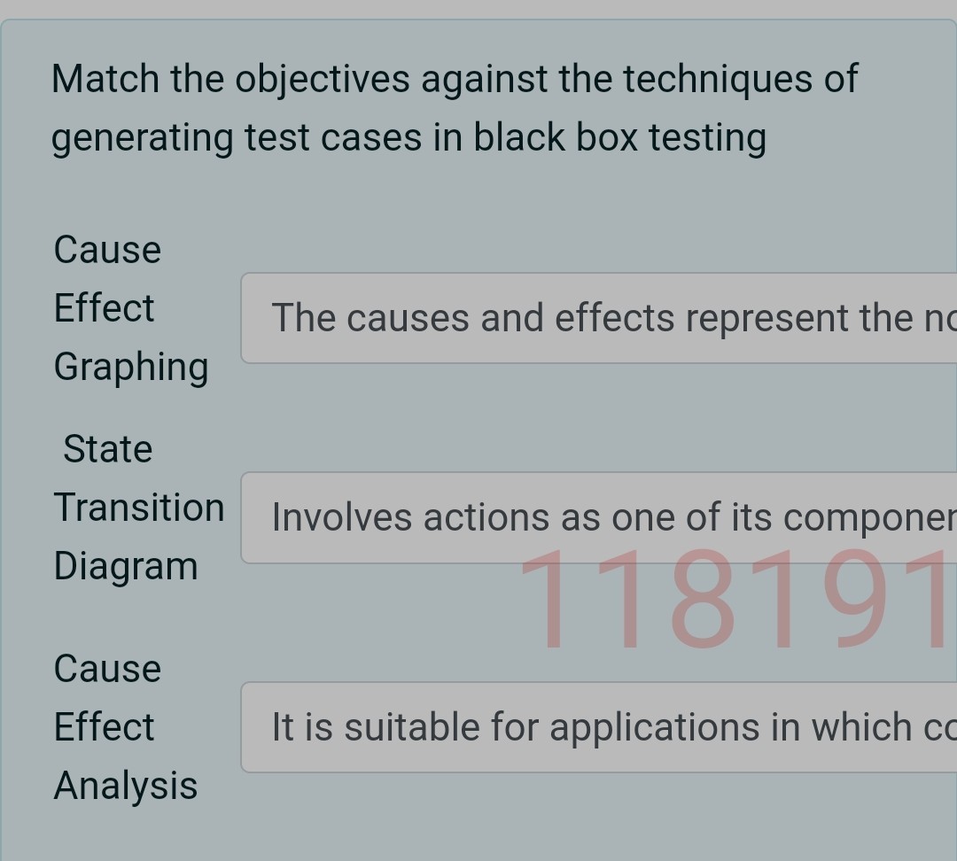Click the 'generating test cases in black box' line
The width and height of the screenshot is (957, 861).
point(408,137)
